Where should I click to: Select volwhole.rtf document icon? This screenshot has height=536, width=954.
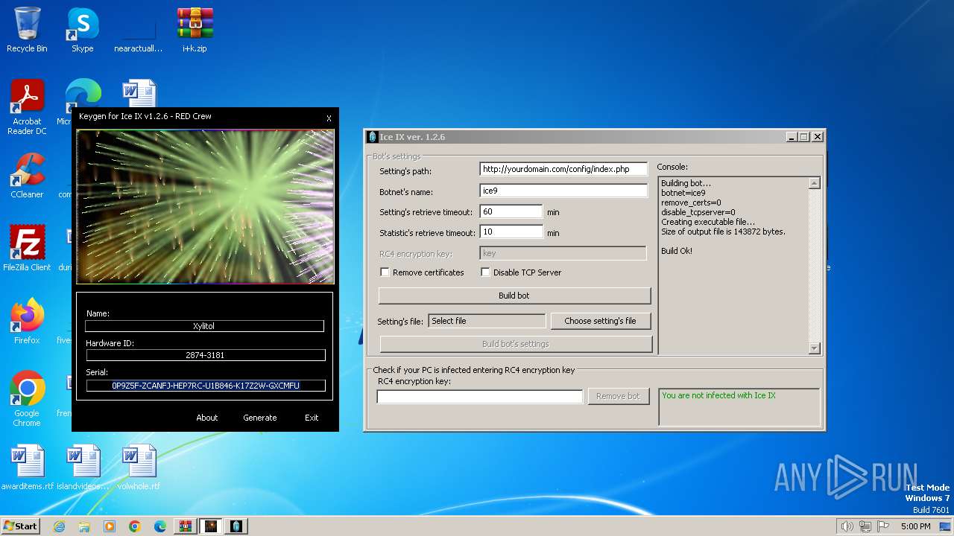tap(139, 468)
